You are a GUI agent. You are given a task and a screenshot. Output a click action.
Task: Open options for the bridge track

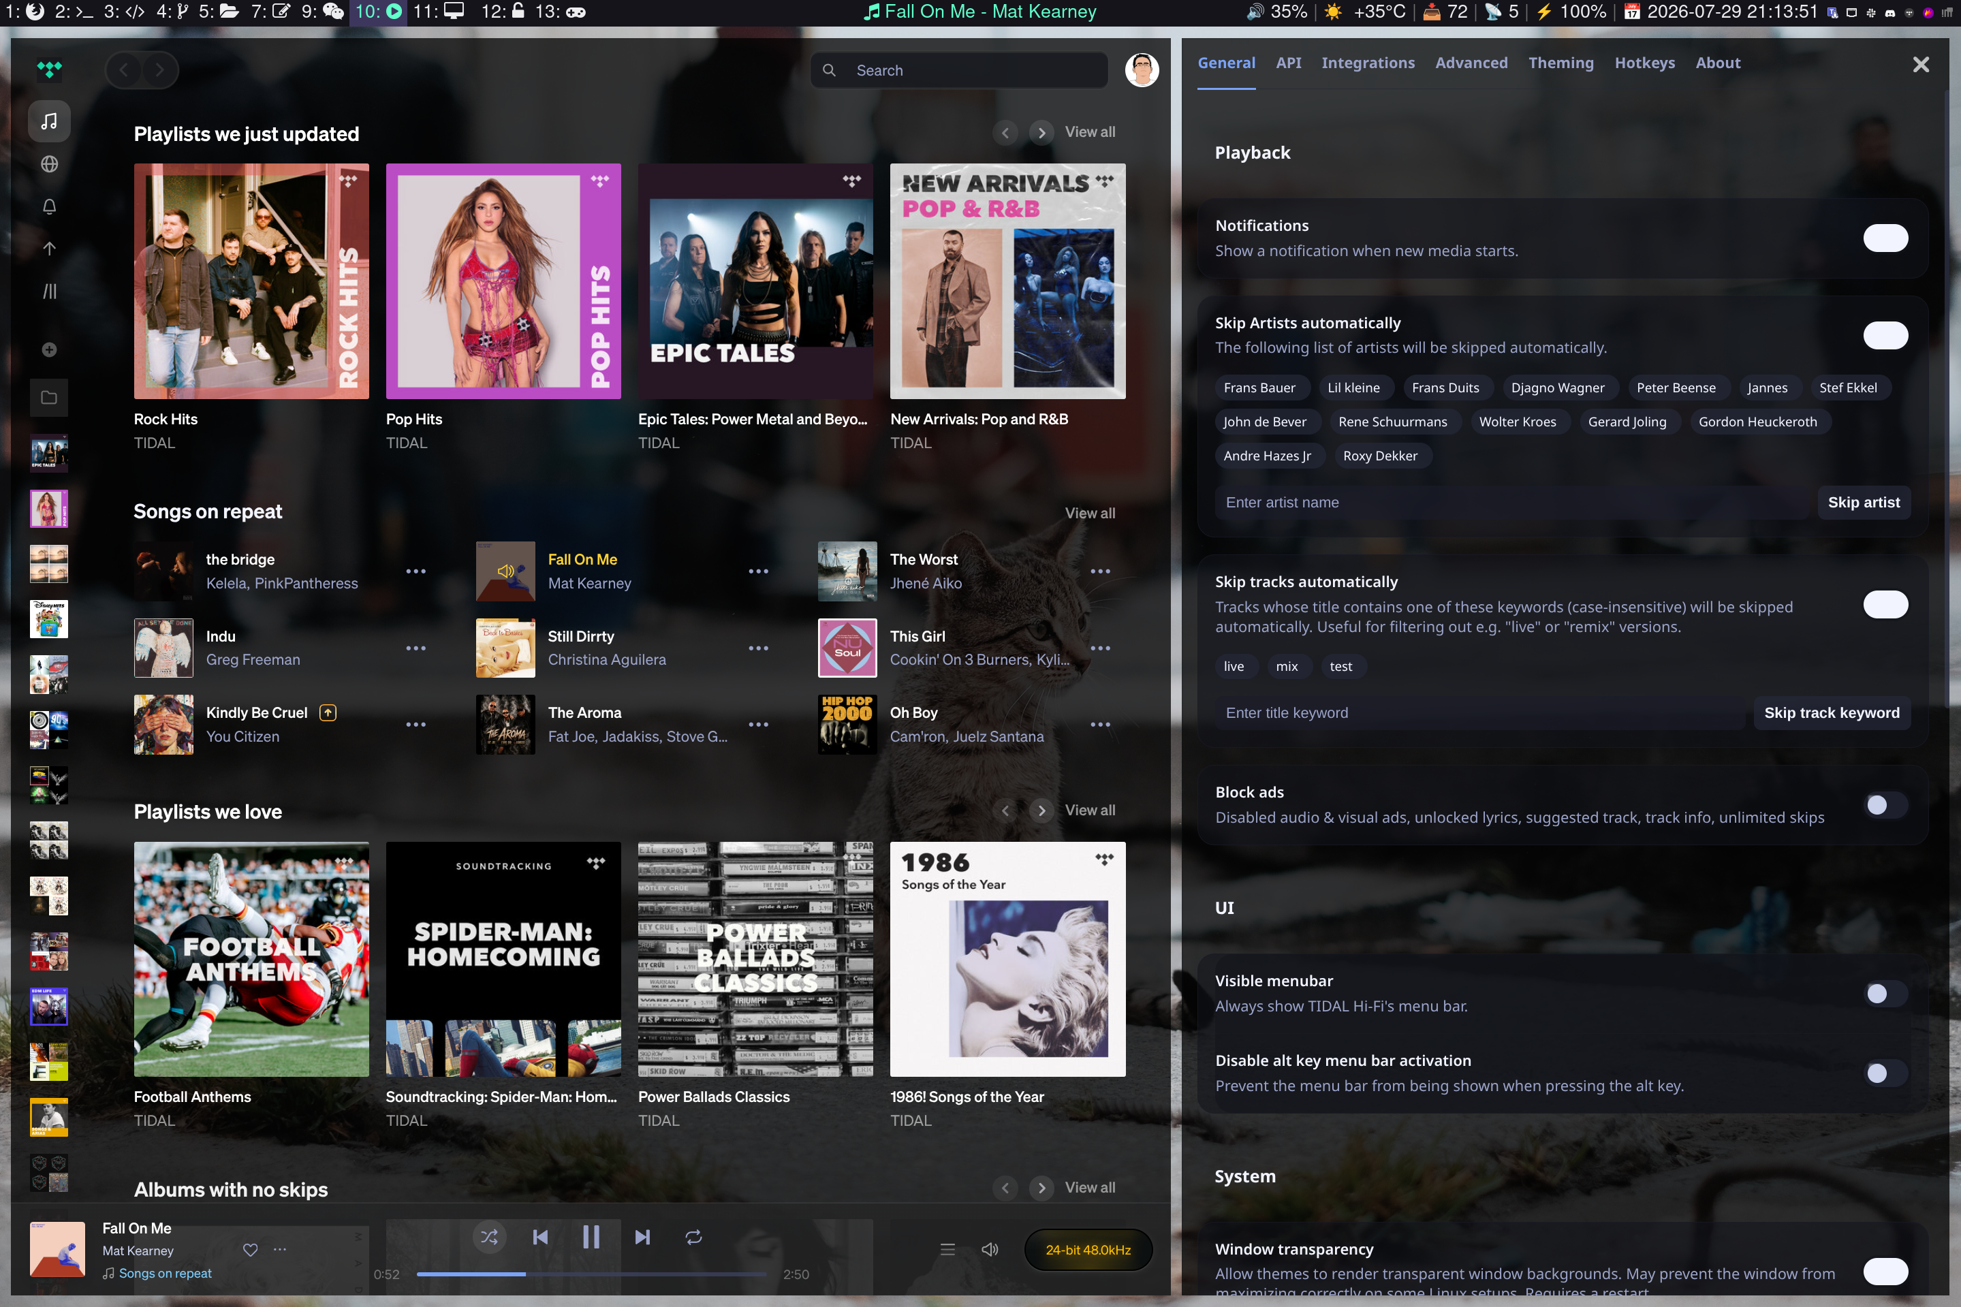[x=416, y=571]
